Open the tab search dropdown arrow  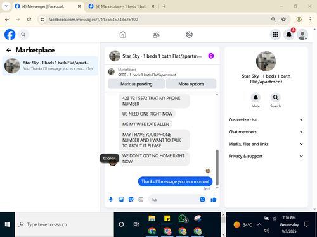click(6, 6)
